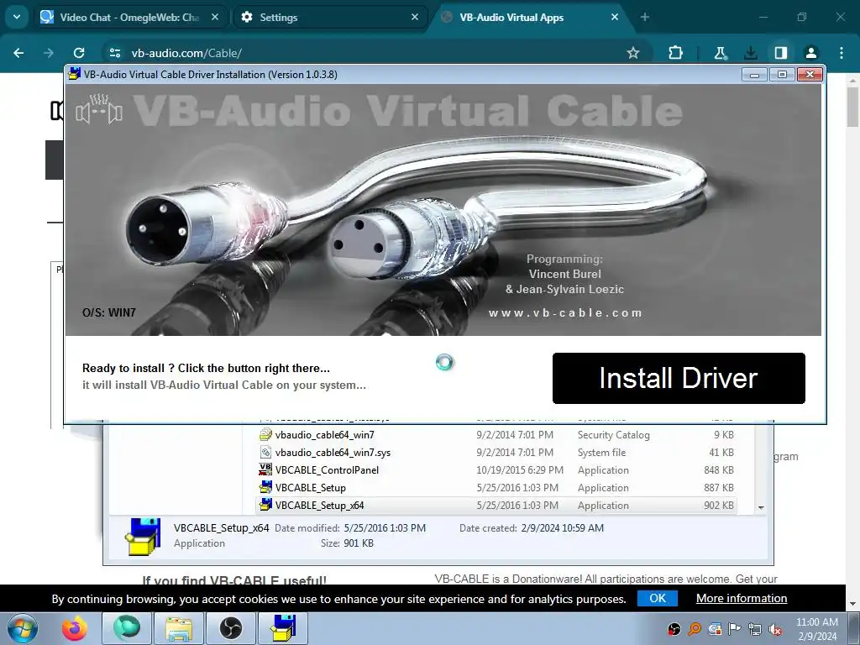Open the Windows Start menu
This screenshot has height=645, width=860.
click(x=23, y=628)
